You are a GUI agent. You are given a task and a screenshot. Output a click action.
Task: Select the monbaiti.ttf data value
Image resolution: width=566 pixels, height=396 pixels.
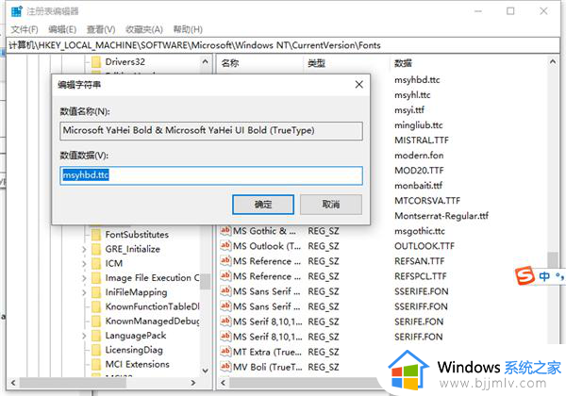coord(418,186)
